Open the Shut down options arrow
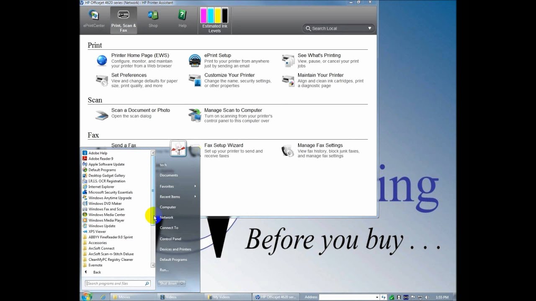Viewport: 536px width, 301px height. [x=182, y=283]
